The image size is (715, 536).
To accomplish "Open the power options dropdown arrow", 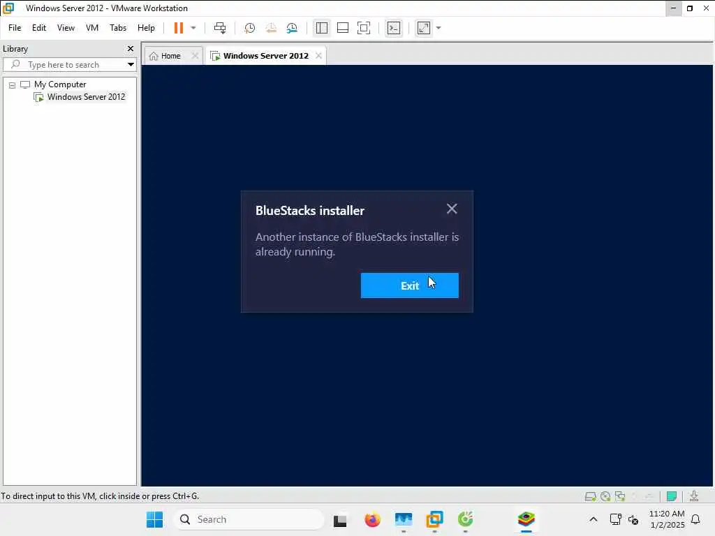I will point(193,28).
